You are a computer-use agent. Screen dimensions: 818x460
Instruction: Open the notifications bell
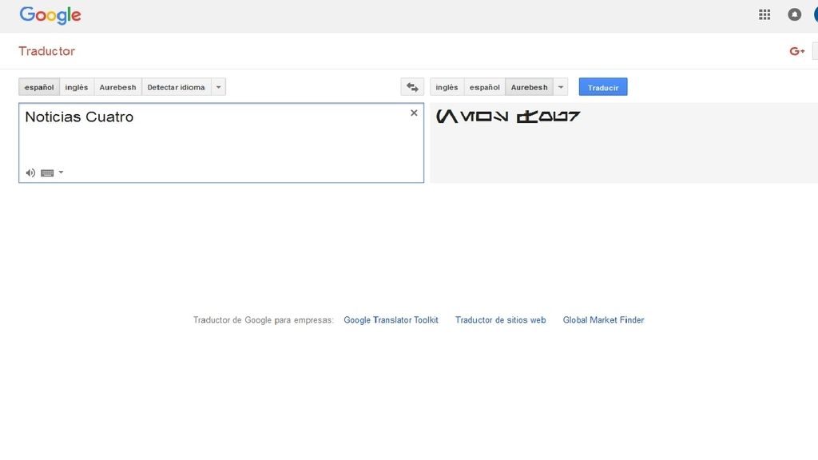coord(794,14)
